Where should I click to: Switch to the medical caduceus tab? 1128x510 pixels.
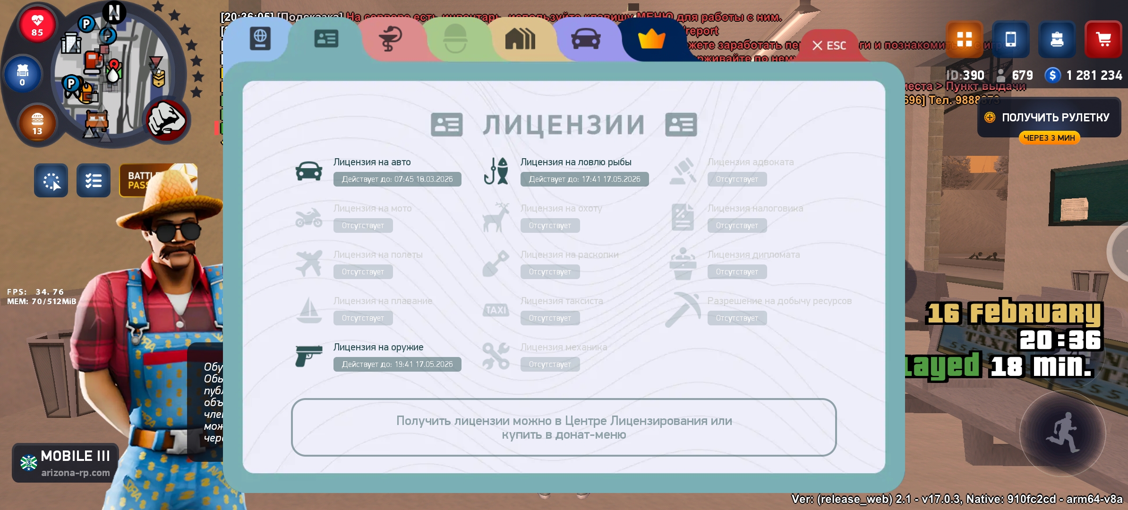click(x=390, y=39)
